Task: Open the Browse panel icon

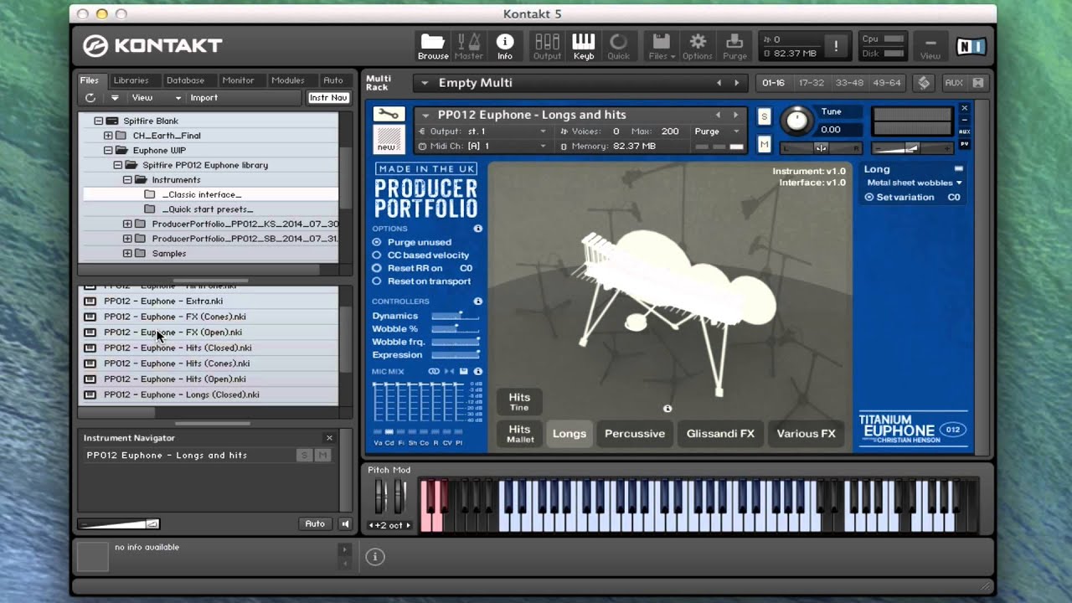Action: coord(432,47)
